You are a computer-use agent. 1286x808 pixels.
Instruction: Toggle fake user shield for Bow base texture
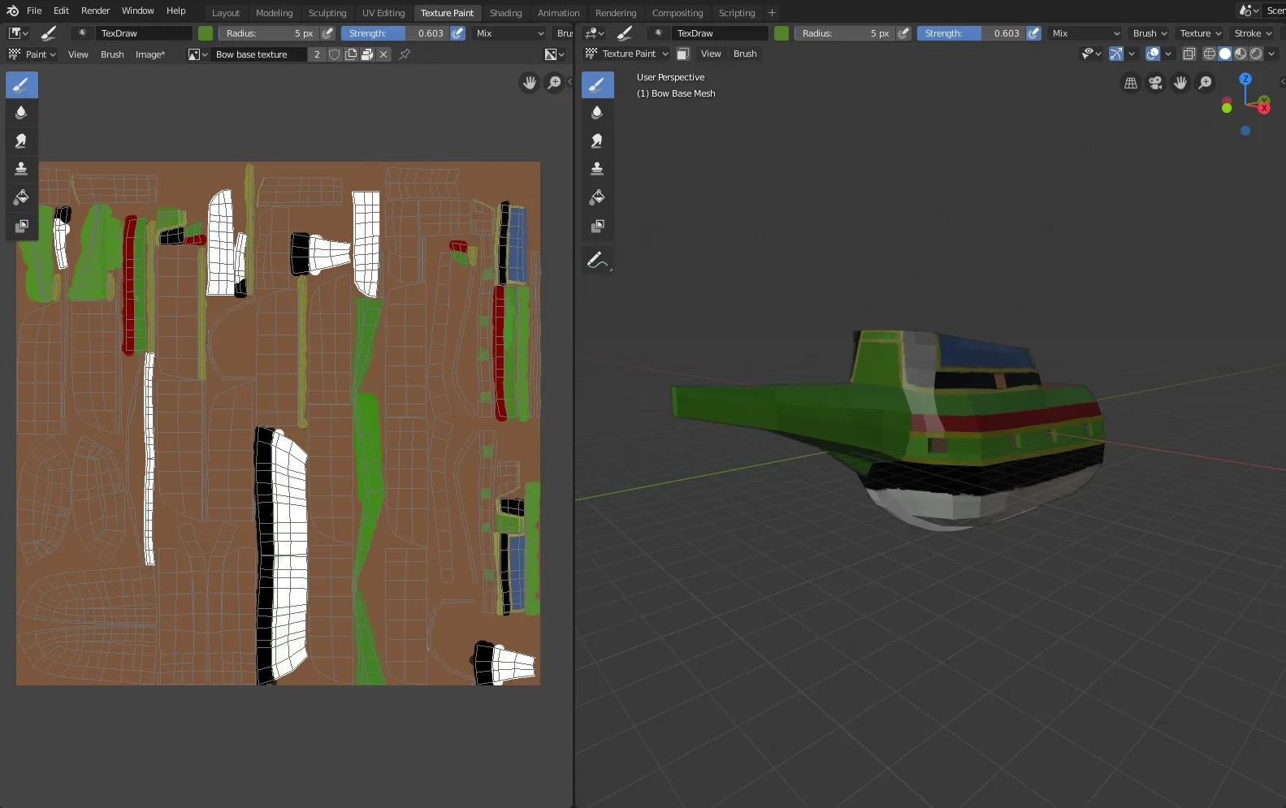[334, 54]
